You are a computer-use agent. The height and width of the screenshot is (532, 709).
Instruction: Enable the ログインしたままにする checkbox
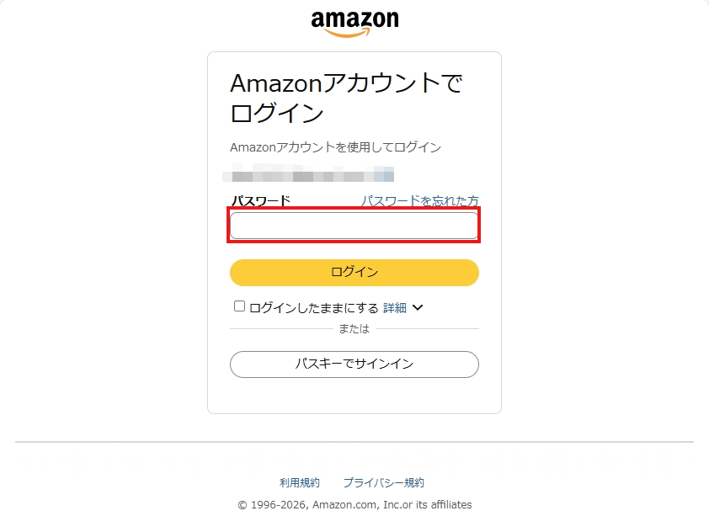[239, 307]
